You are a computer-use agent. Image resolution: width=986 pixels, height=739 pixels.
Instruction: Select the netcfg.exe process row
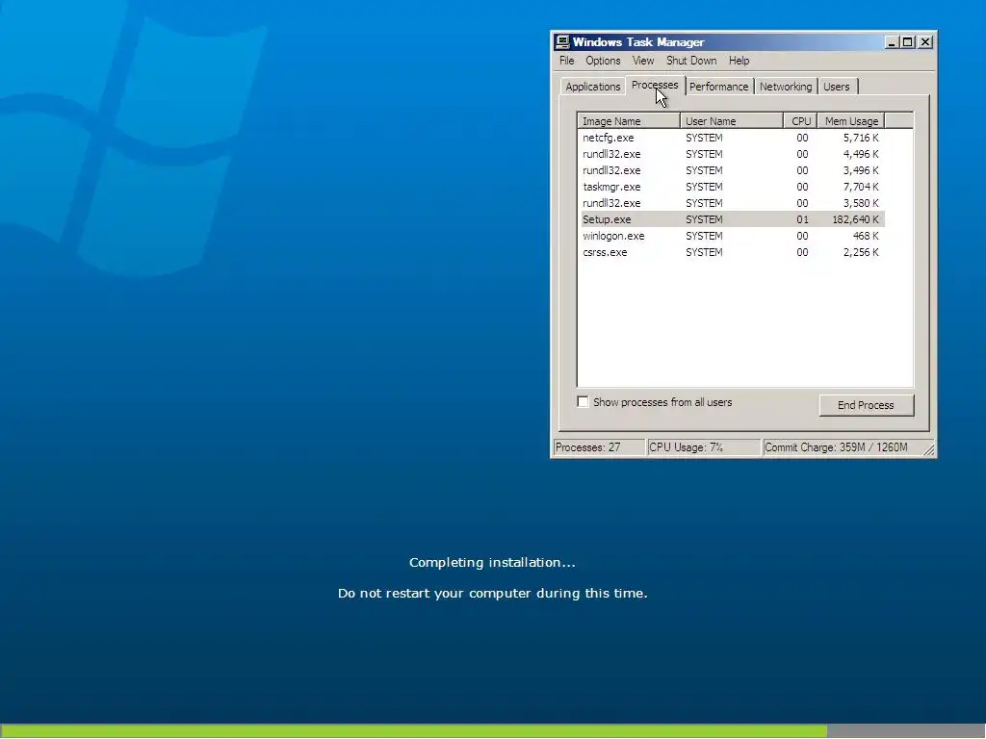(x=732, y=138)
